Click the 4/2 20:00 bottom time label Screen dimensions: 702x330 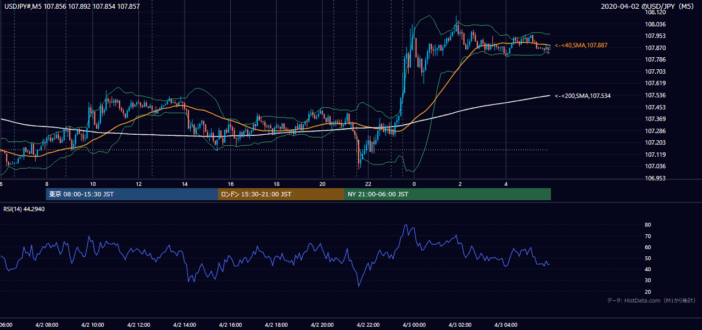pos(322,325)
